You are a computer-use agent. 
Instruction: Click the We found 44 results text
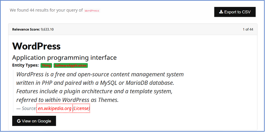click(x=46, y=10)
